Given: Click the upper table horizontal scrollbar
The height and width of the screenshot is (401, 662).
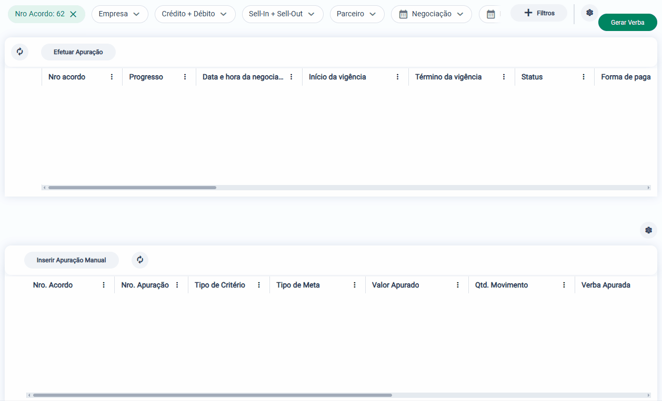Looking at the screenshot, I should click(132, 188).
